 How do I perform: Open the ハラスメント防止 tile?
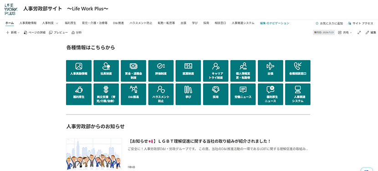click(x=161, y=94)
